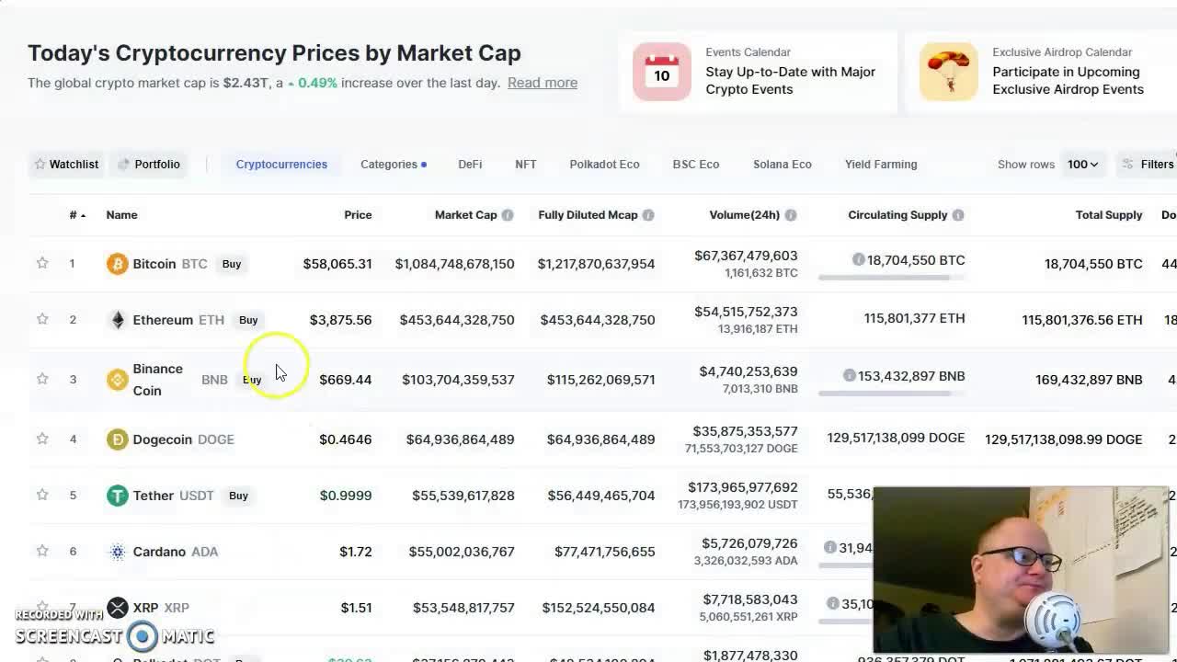
Task: Click Circulating Supply info icon
Action: (x=958, y=215)
